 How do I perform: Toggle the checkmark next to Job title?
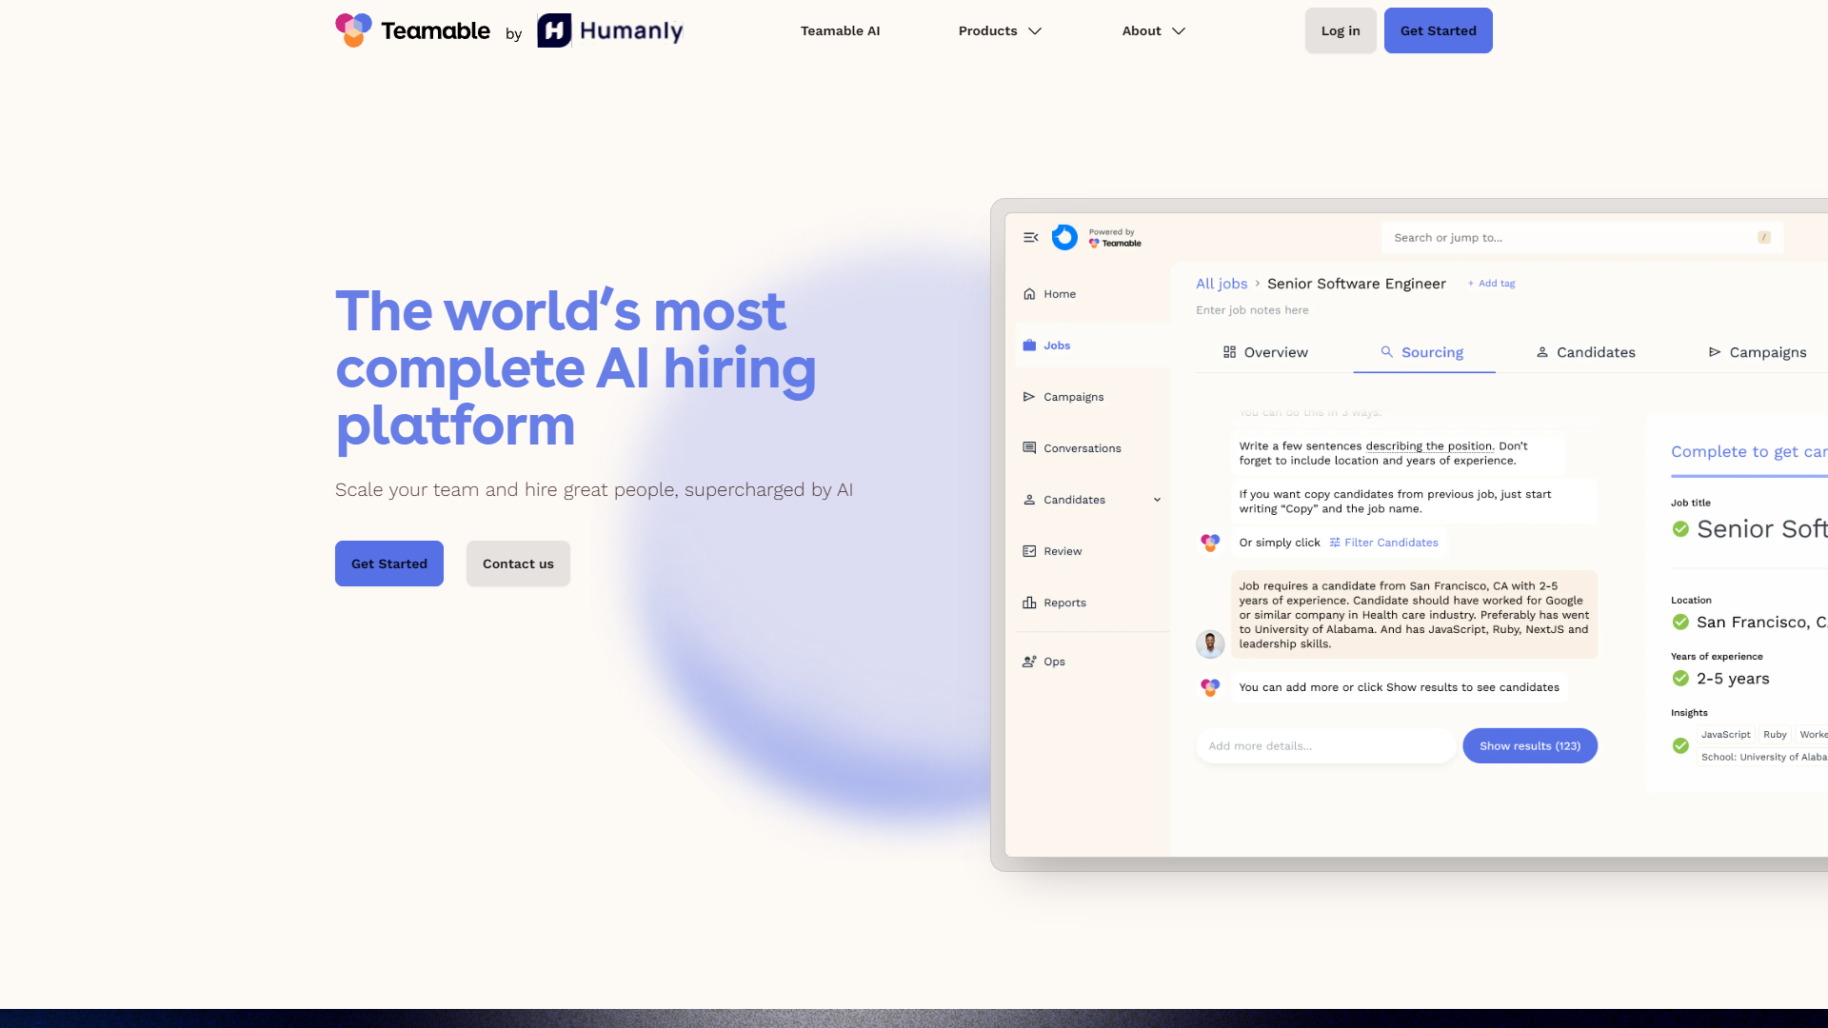[x=1681, y=529]
